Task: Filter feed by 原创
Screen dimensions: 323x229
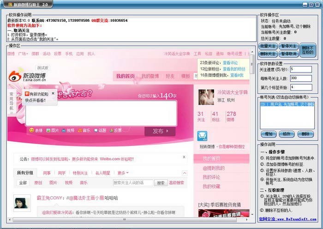Action: [x=38, y=183]
